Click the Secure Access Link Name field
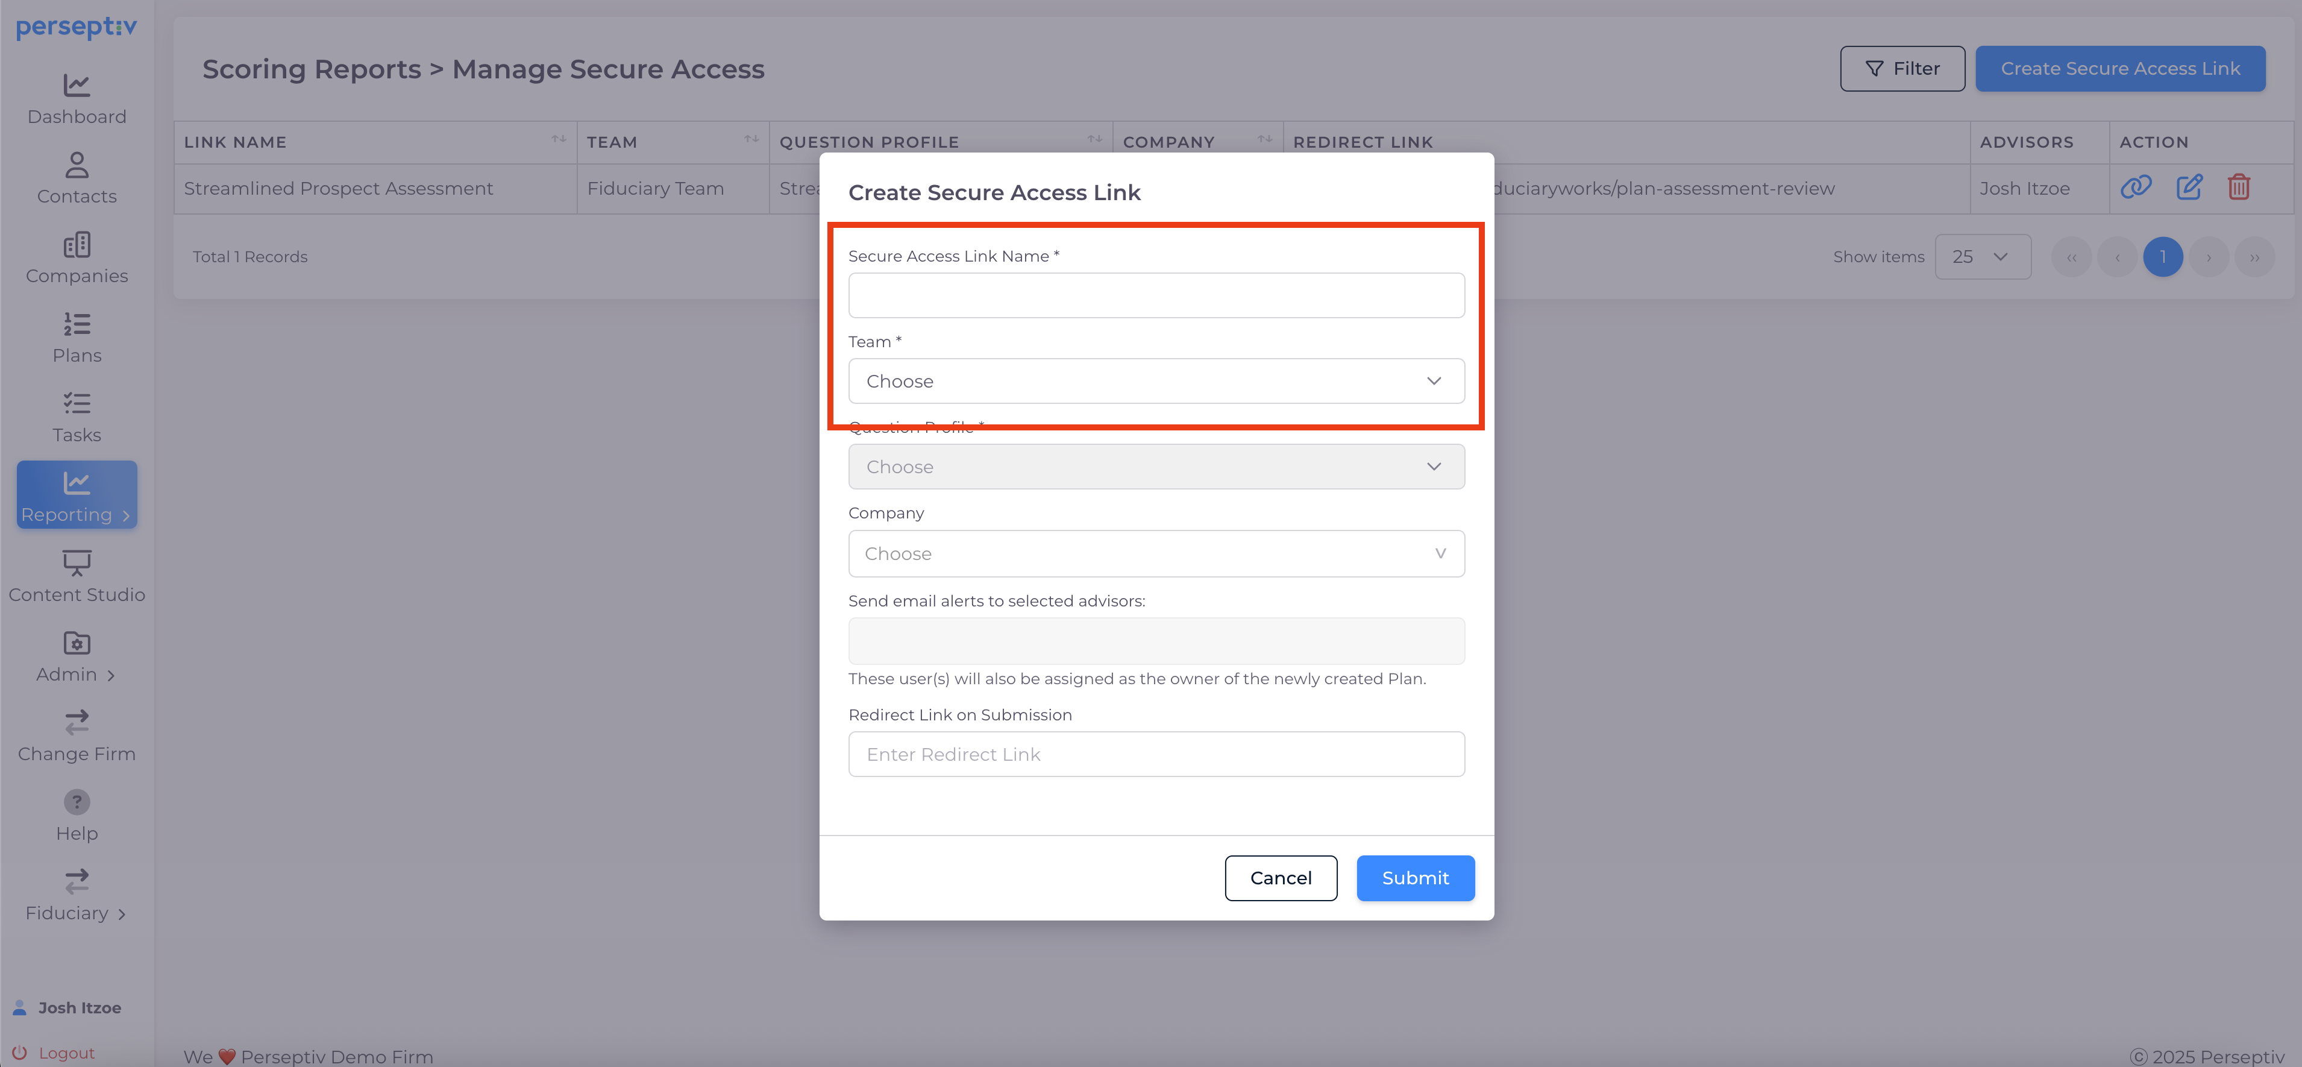Screen dimensions: 2302x1067 1155,296
